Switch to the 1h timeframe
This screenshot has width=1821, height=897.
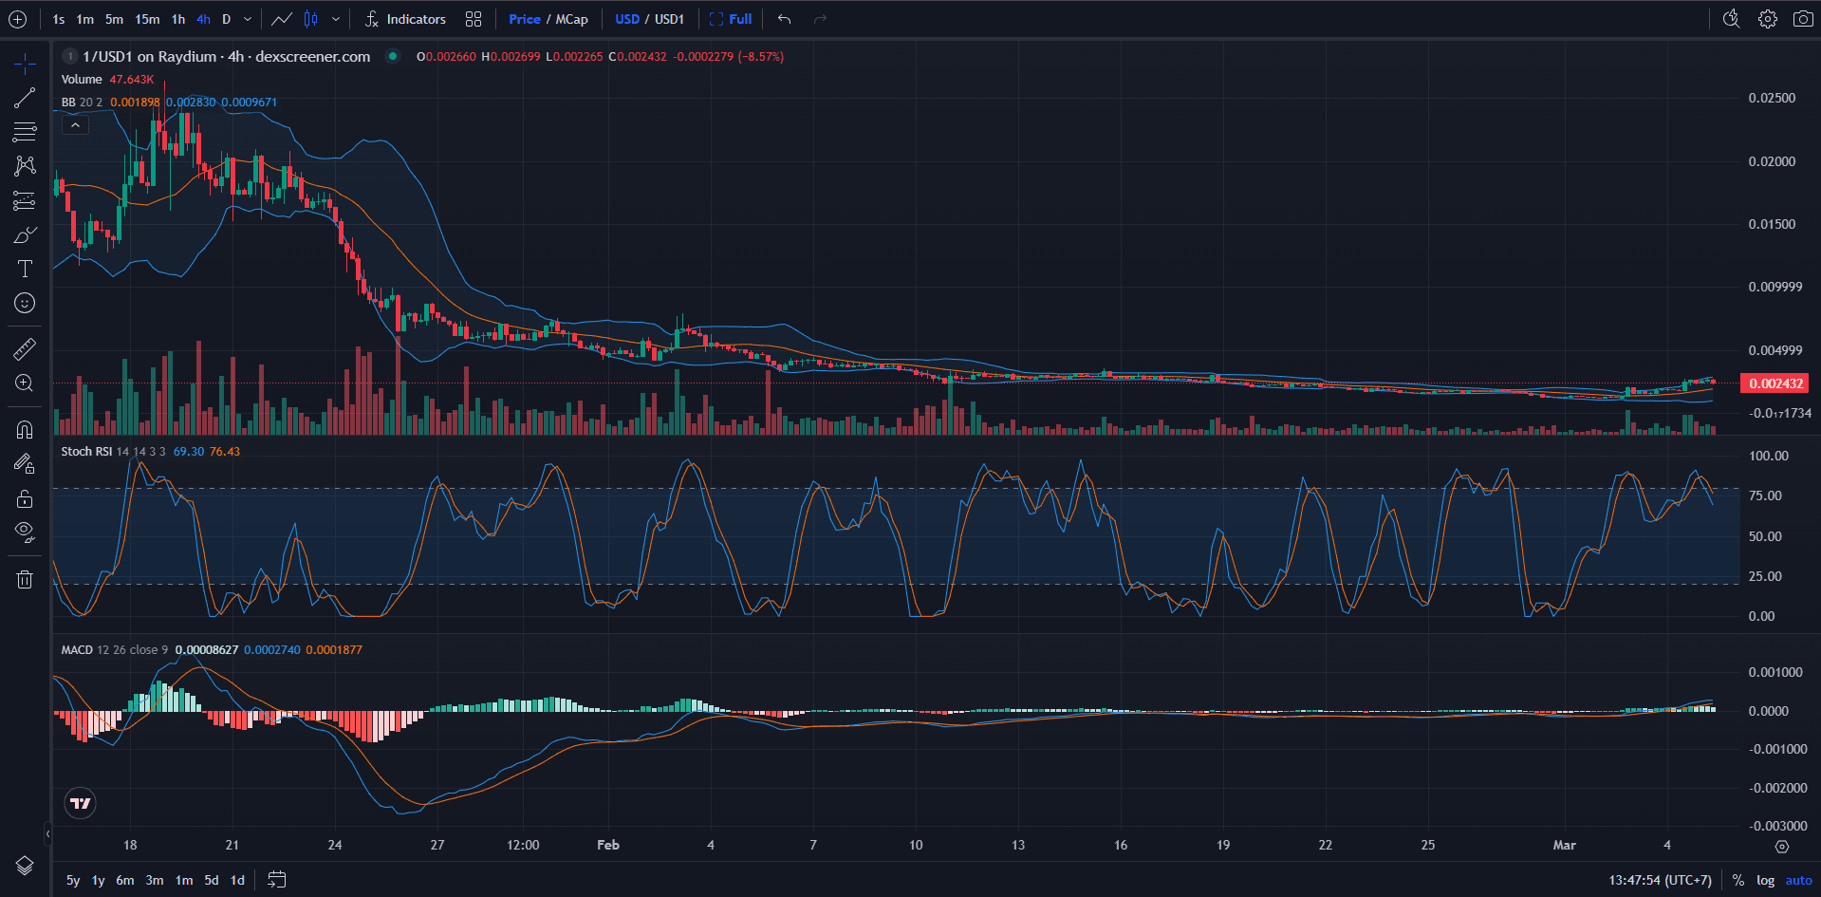tap(177, 18)
